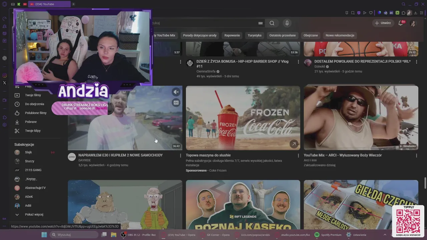
Task: Click the YouTube search magnifier button
Action: coord(272,23)
